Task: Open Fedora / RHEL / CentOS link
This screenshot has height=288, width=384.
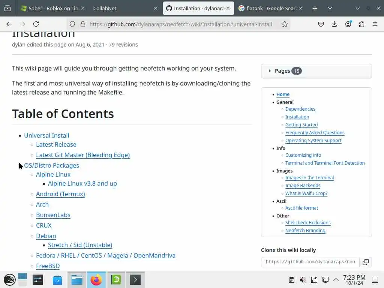Action: (x=106, y=255)
